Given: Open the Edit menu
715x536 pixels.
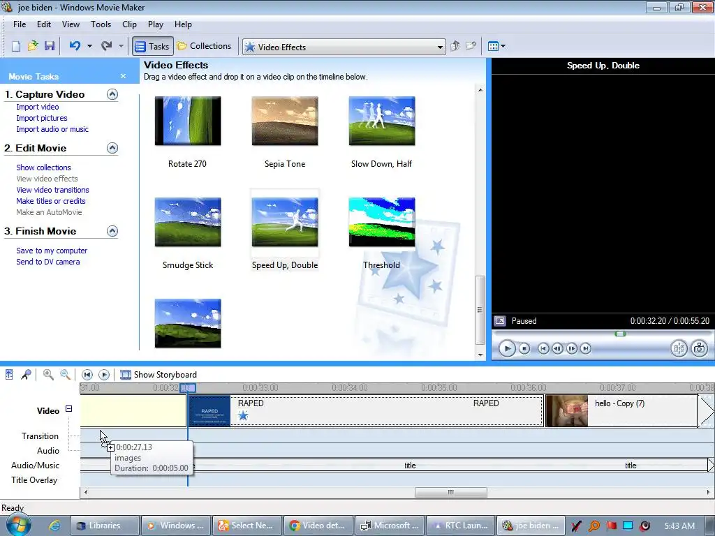Looking at the screenshot, I should (x=44, y=24).
